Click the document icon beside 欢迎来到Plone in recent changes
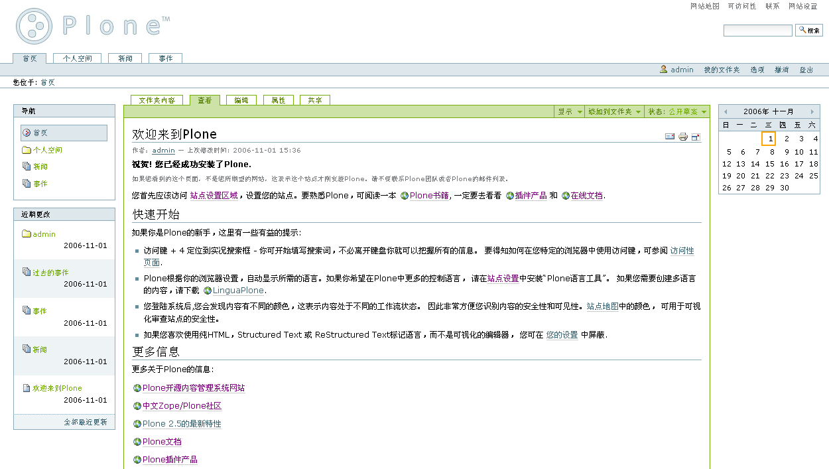 [x=27, y=388]
